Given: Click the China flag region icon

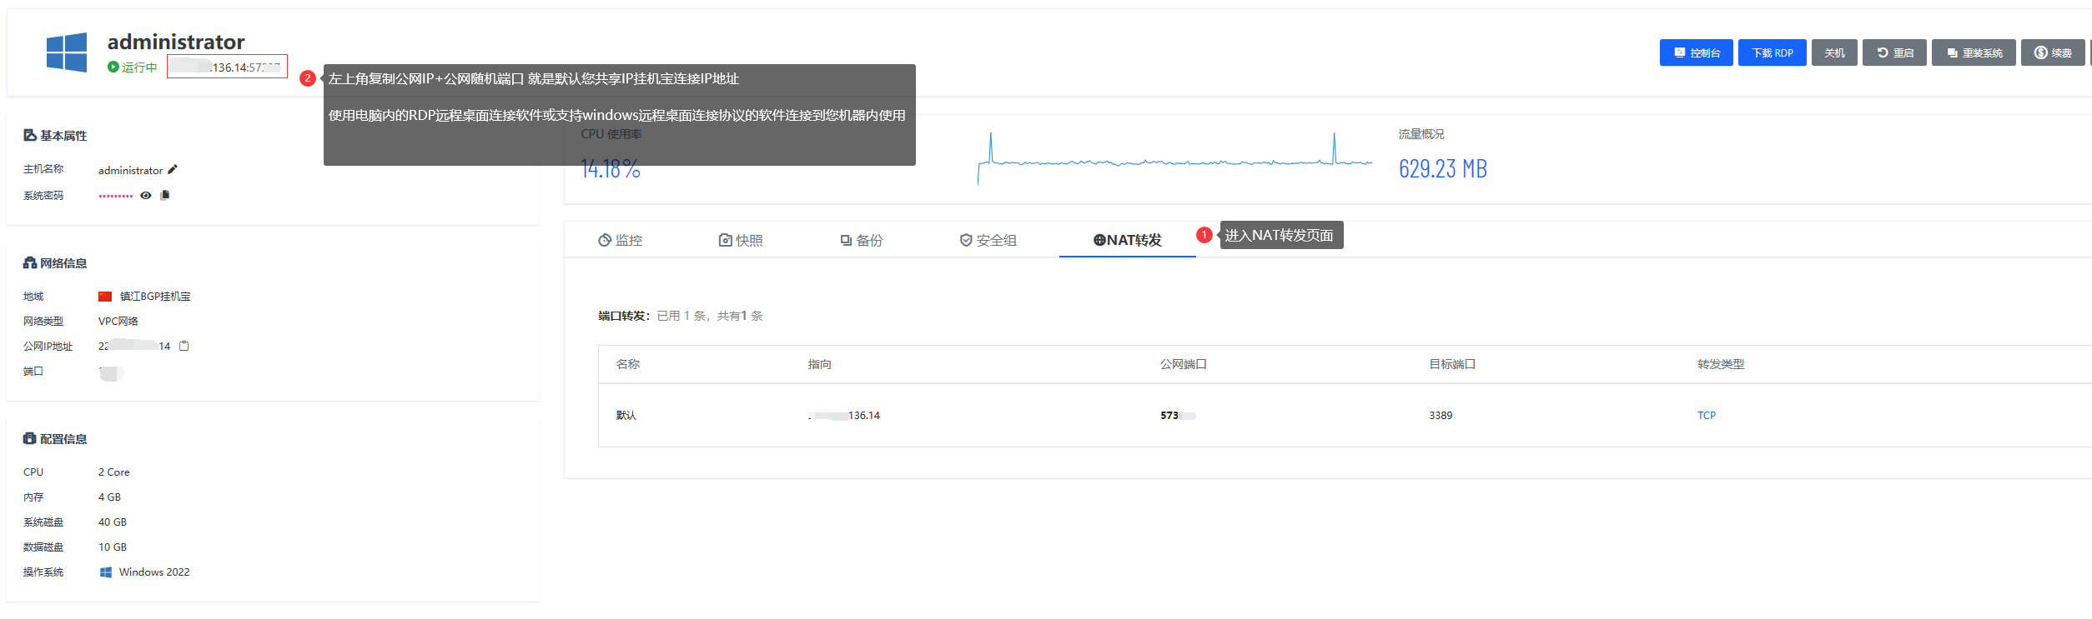Looking at the screenshot, I should point(105,297).
